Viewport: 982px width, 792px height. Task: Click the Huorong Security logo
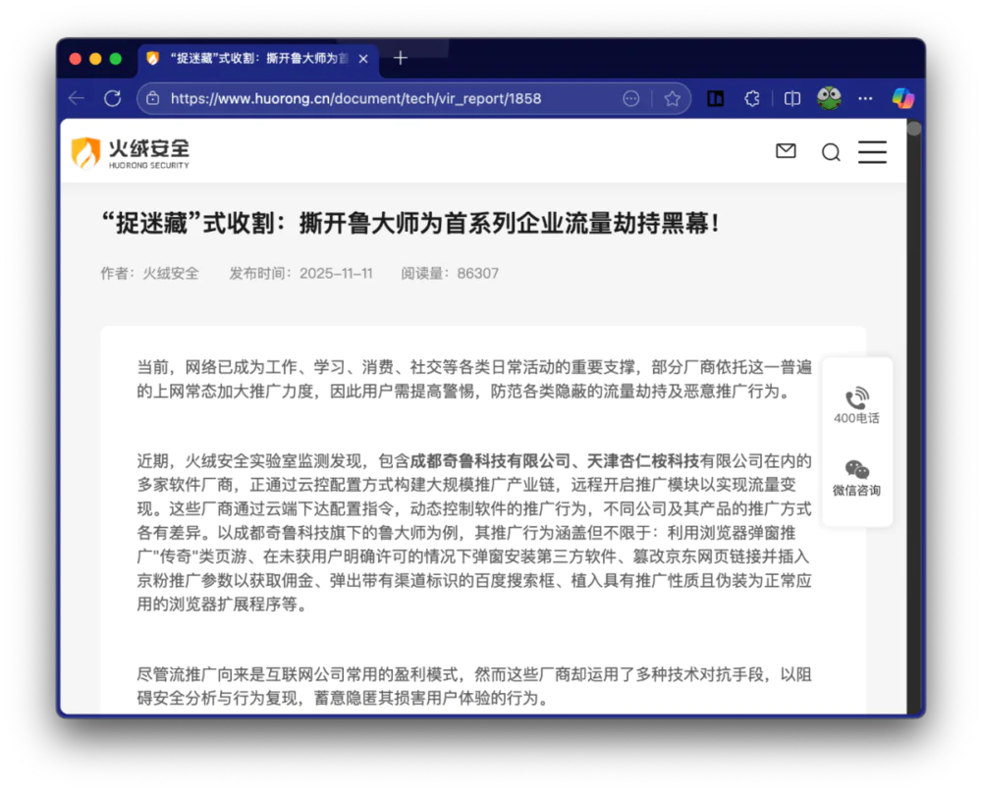click(130, 152)
